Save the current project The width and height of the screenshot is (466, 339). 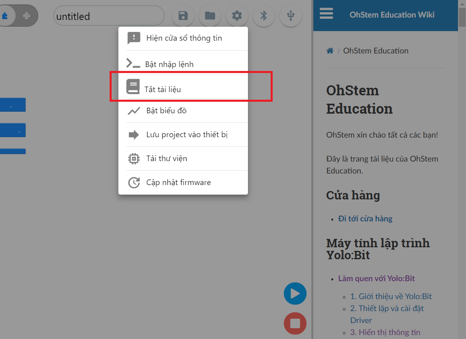pyautogui.click(x=183, y=15)
